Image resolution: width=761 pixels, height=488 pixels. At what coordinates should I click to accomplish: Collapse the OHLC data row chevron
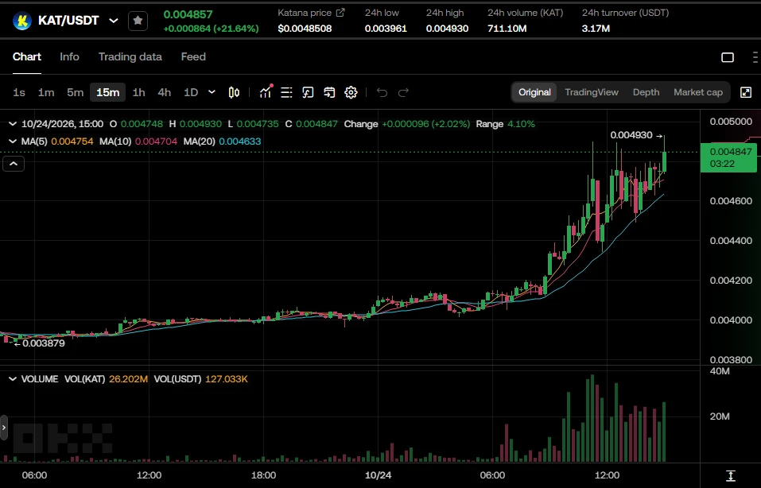[13, 124]
